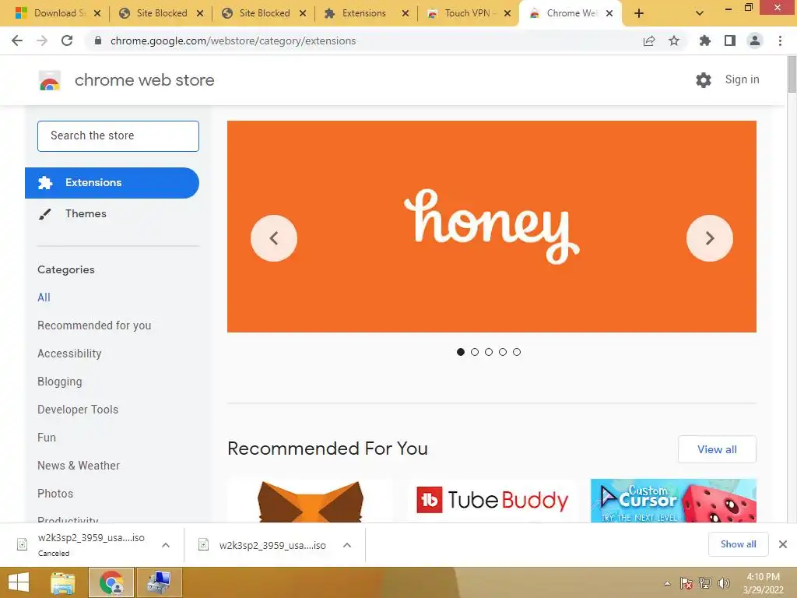This screenshot has height=598, width=797.
Task: Show hidden system tray icons
Action: pos(667,583)
